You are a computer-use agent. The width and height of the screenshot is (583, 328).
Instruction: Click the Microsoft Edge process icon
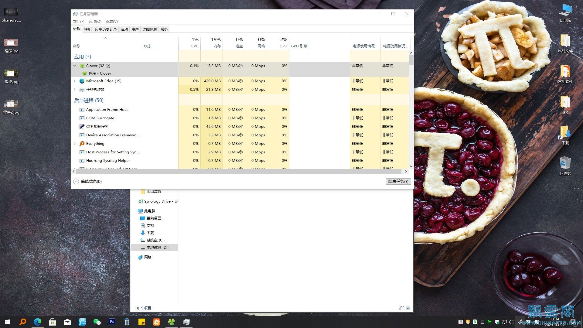tap(82, 81)
